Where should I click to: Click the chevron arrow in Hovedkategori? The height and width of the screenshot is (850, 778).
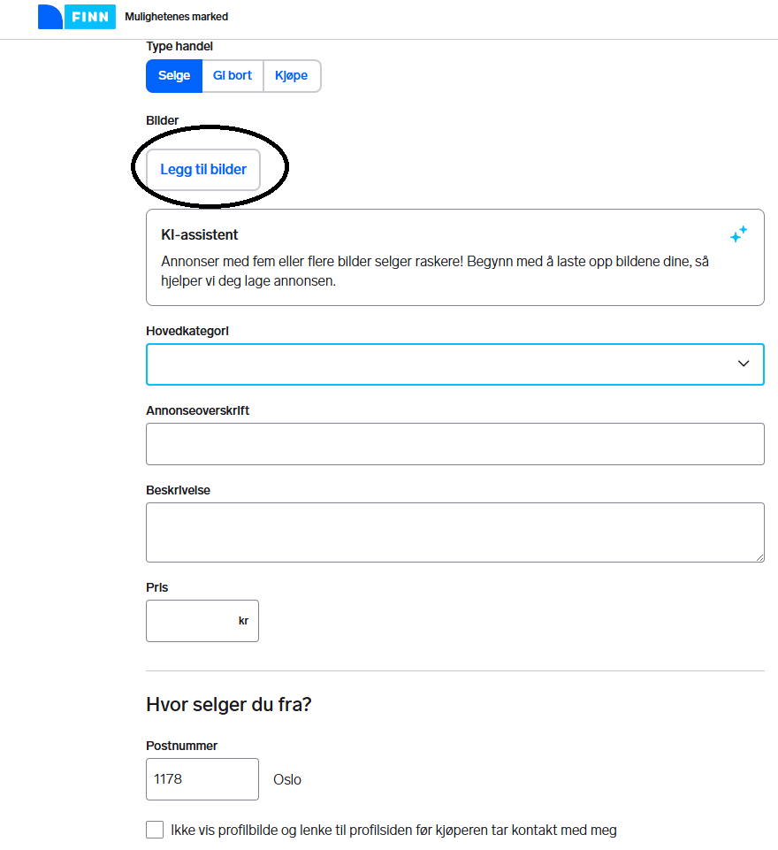pyautogui.click(x=744, y=364)
